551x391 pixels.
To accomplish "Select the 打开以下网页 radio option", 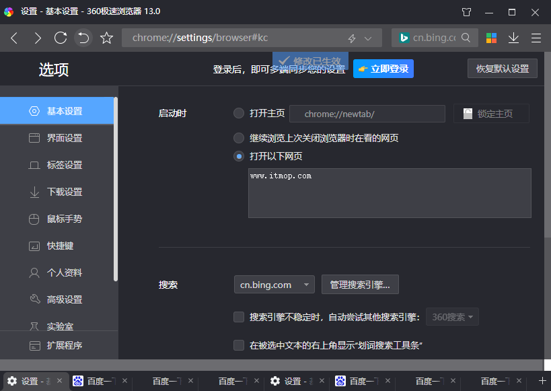I will [x=239, y=156].
